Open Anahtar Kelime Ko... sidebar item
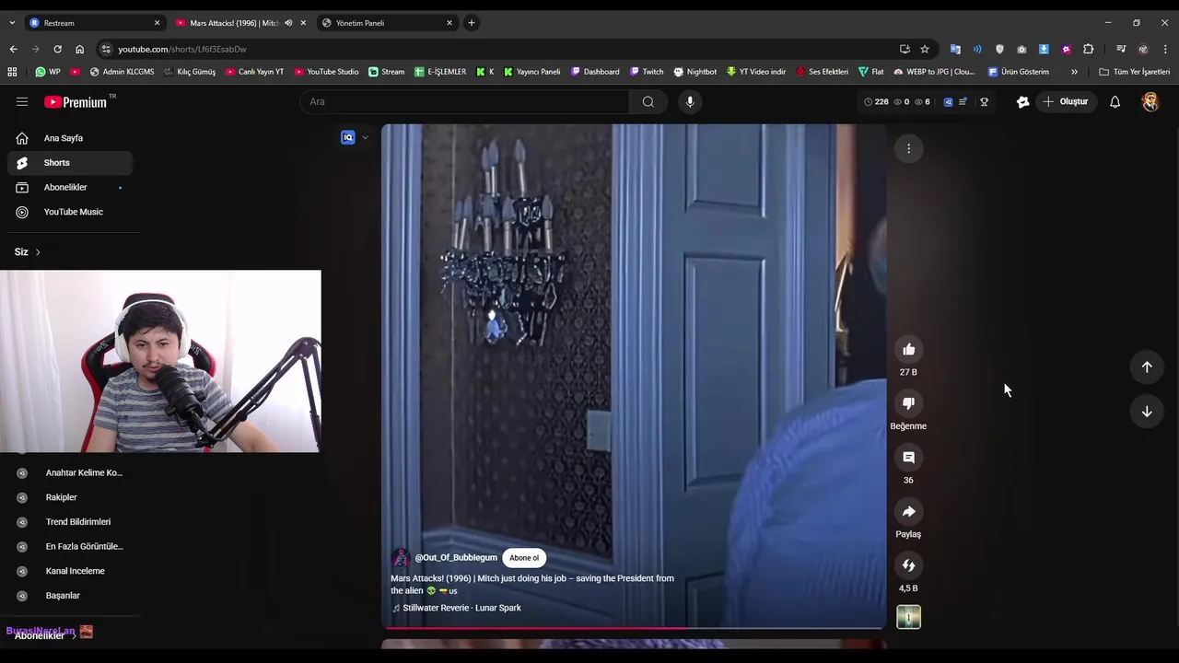Screen dimensions: 1179x663 coord(70,473)
